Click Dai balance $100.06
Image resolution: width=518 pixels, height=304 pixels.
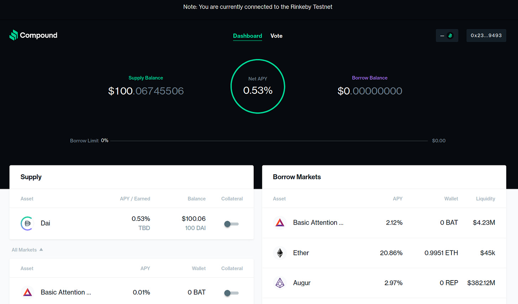pos(194,219)
